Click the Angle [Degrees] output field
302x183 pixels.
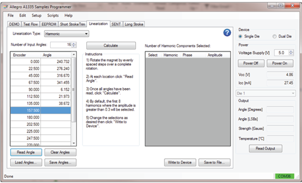pyautogui.click(x=280, y=110)
